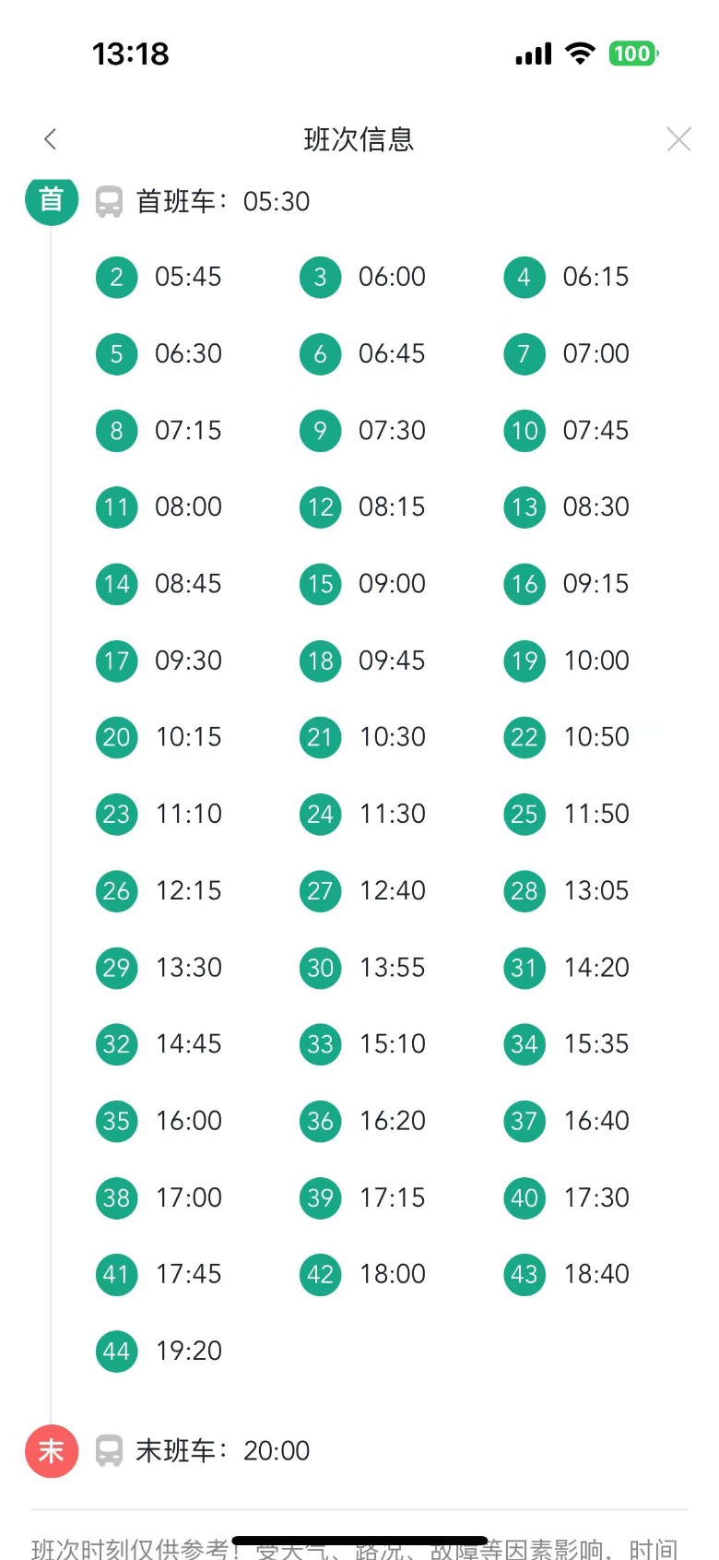Tap number 15 green badge
The image size is (719, 1560).
point(320,583)
